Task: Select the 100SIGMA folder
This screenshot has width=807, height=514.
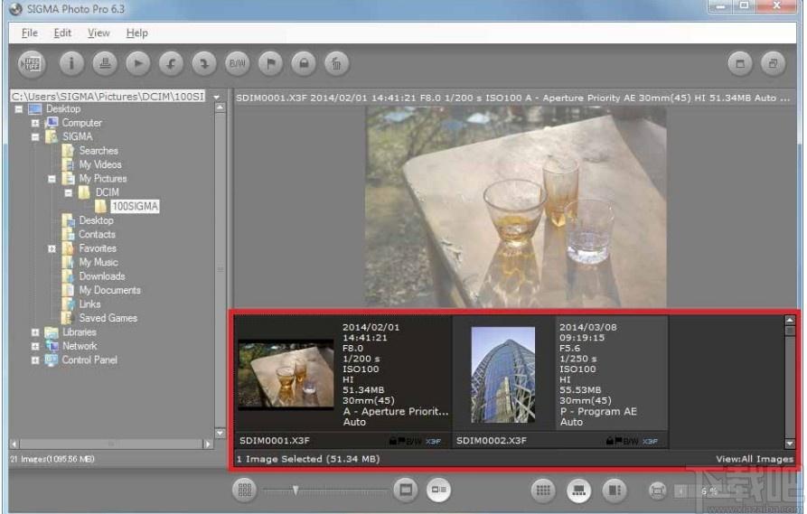Action: [x=135, y=206]
